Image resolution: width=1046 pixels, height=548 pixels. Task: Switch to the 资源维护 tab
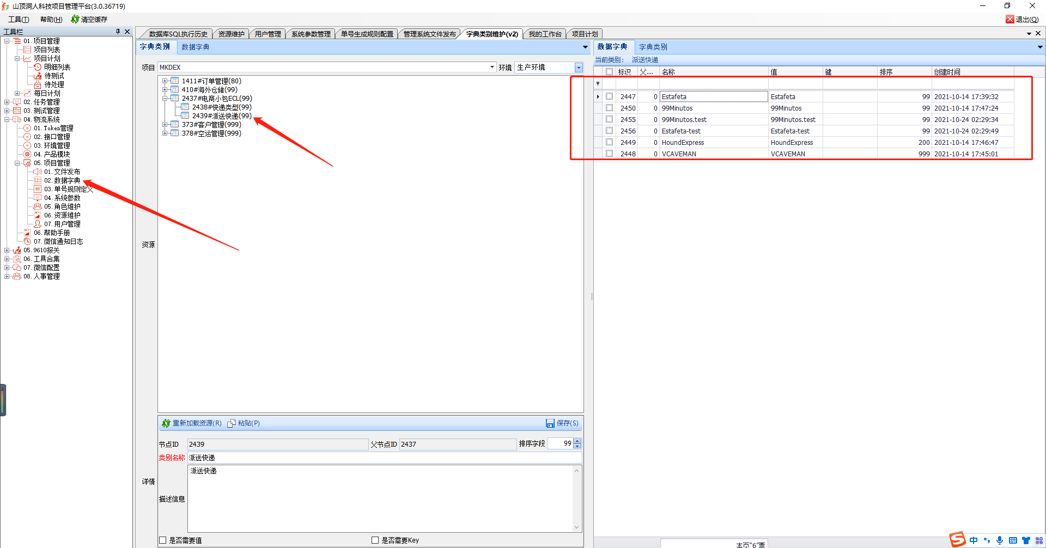pyautogui.click(x=231, y=34)
